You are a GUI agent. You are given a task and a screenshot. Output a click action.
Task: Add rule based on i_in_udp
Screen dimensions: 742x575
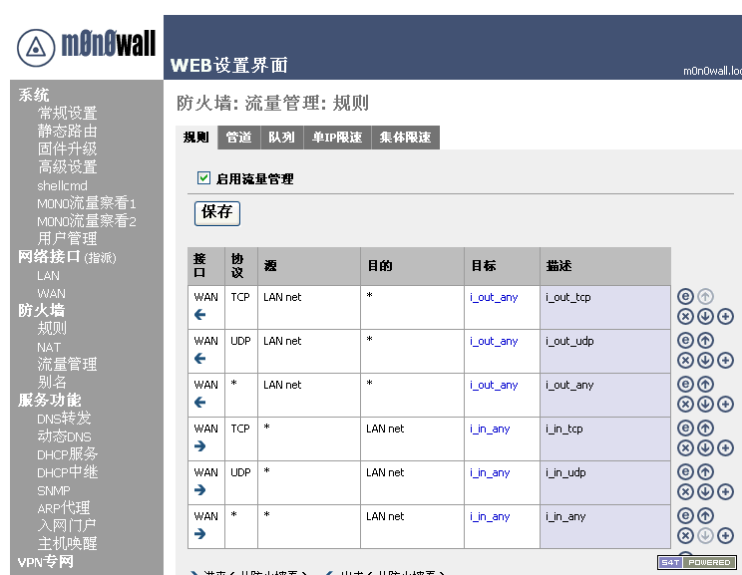pos(725,491)
